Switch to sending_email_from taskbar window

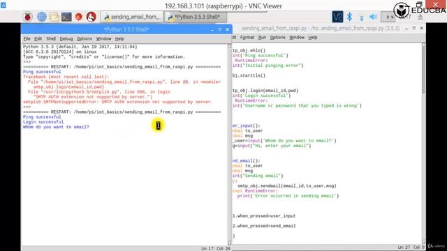coord(132,17)
